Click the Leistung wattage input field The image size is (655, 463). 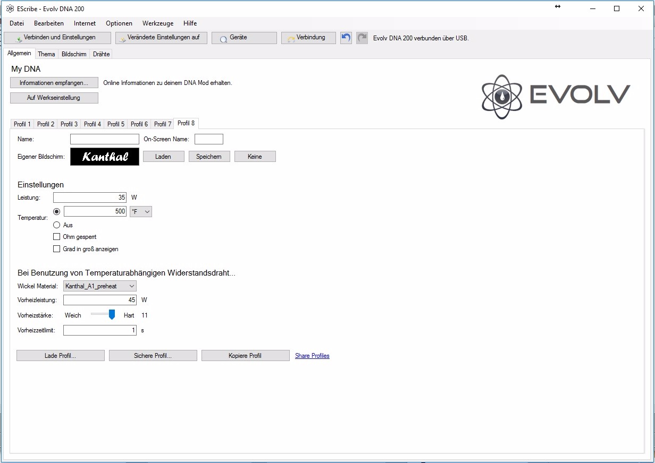click(x=90, y=198)
